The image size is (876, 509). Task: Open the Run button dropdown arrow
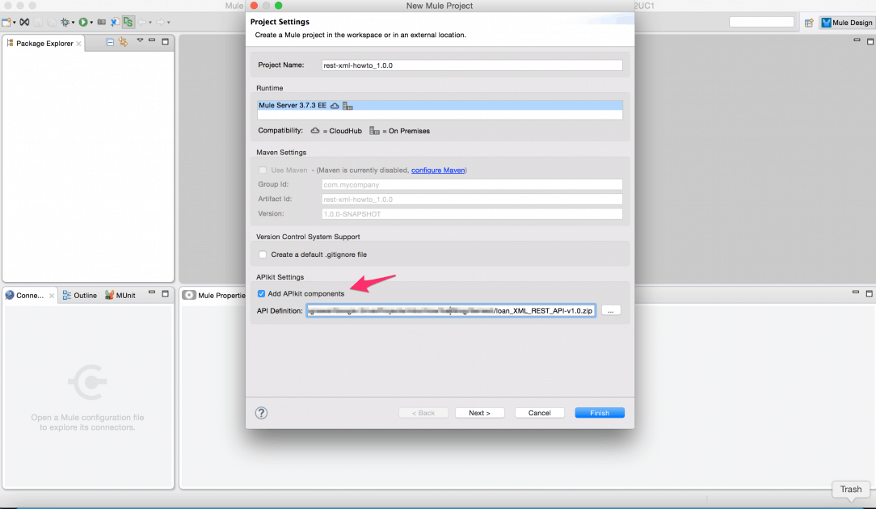pos(91,23)
